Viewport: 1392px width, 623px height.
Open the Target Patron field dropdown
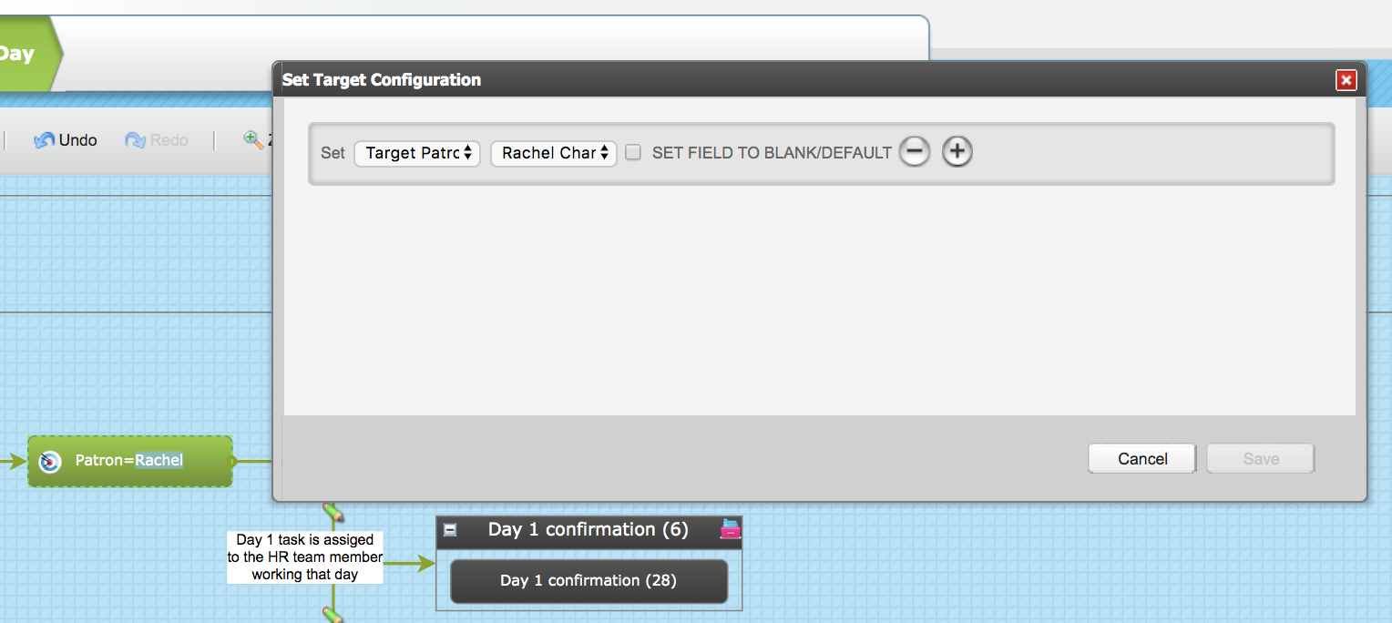pyautogui.click(x=417, y=153)
